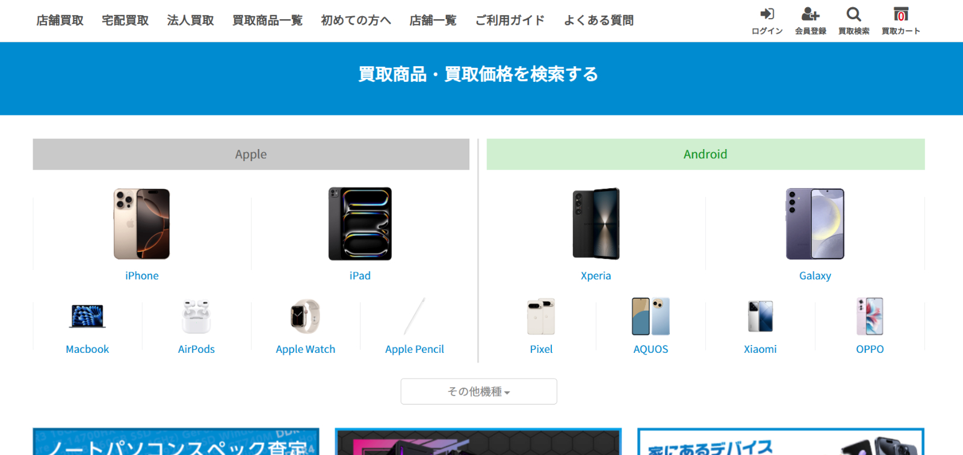Open the member registration (会員登録) icon
963x455 pixels.
point(810,14)
